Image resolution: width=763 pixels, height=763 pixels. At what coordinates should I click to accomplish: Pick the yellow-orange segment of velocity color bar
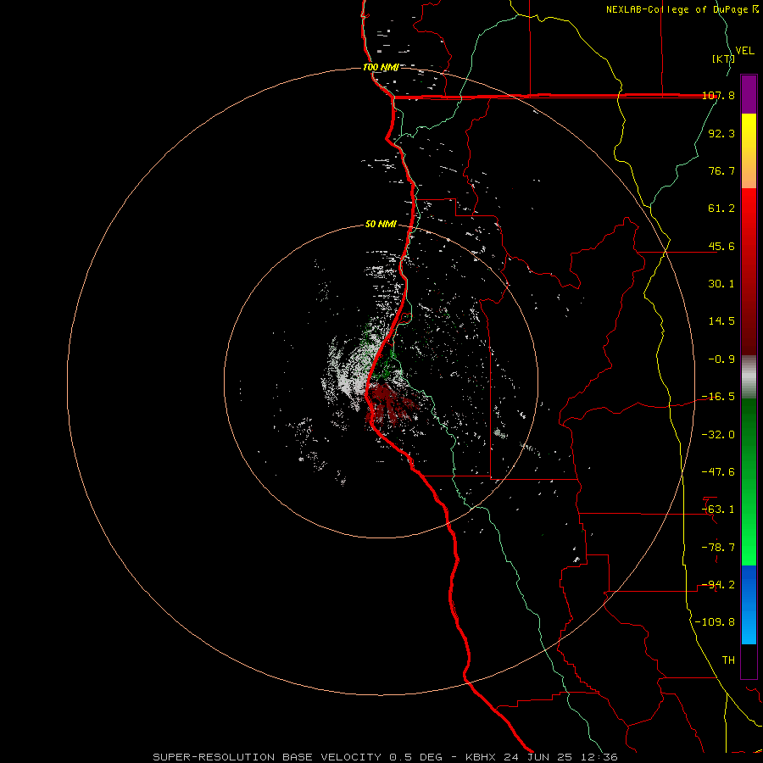[x=749, y=151]
